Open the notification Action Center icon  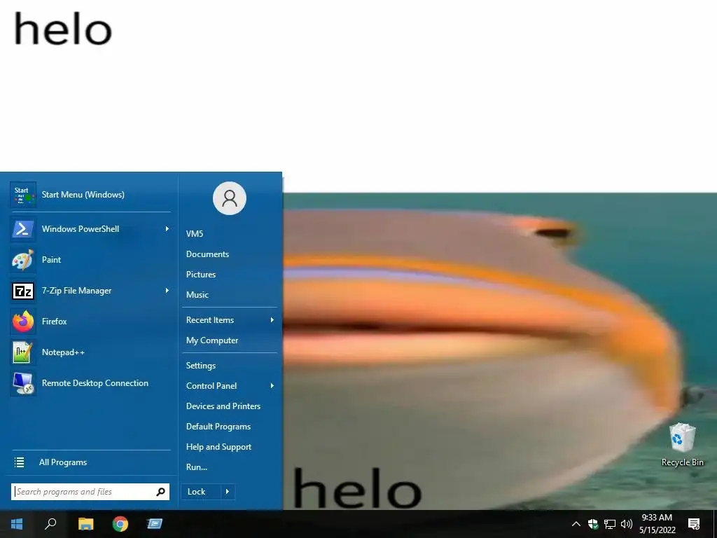point(694,524)
